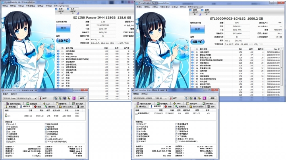Open drive selector dropdown in left HD Tune window
This screenshot has height=160, width=286.
click(x=20, y=98)
